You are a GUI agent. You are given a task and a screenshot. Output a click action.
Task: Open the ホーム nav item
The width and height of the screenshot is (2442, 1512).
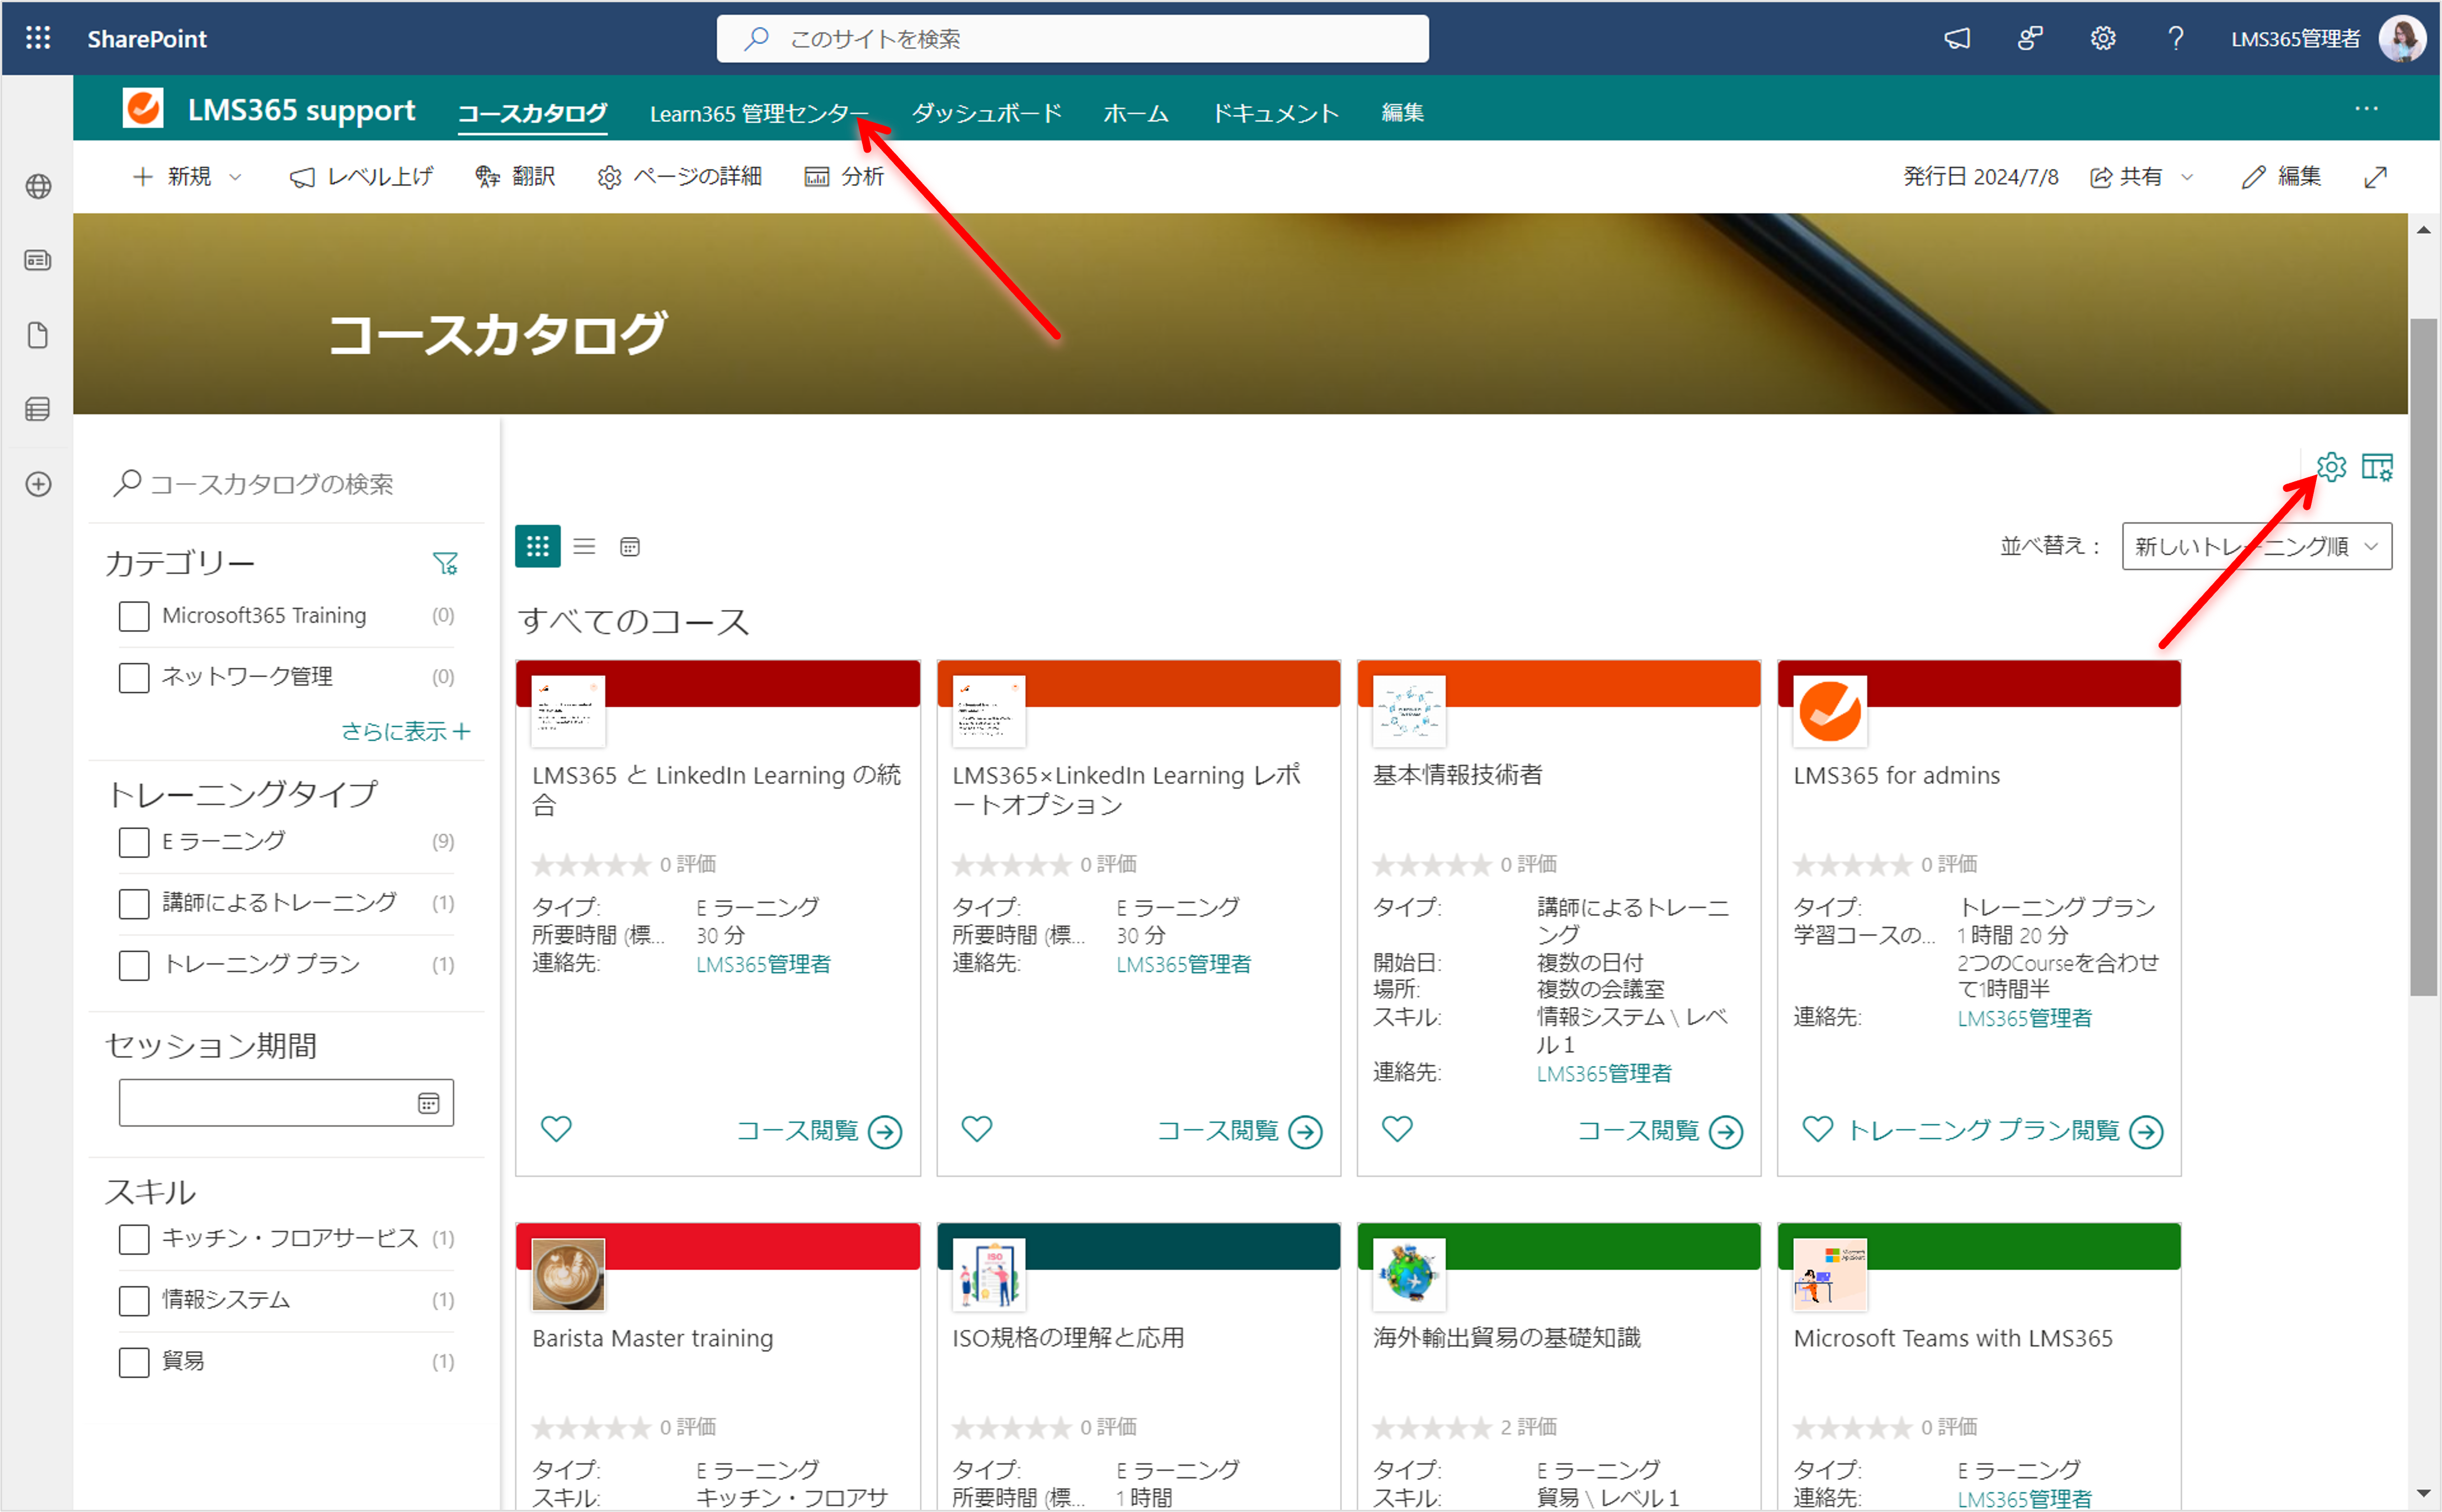point(1136,113)
